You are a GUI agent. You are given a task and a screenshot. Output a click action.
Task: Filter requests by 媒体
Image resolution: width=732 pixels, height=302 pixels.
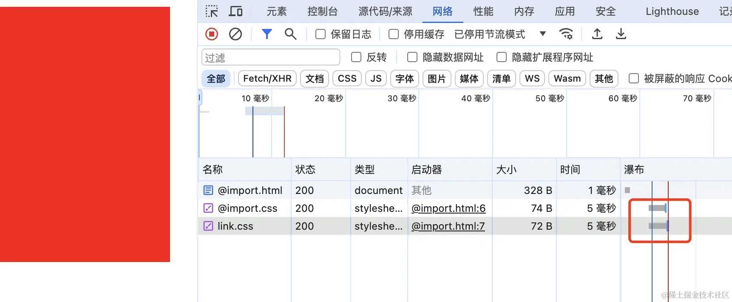[x=469, y=79]
